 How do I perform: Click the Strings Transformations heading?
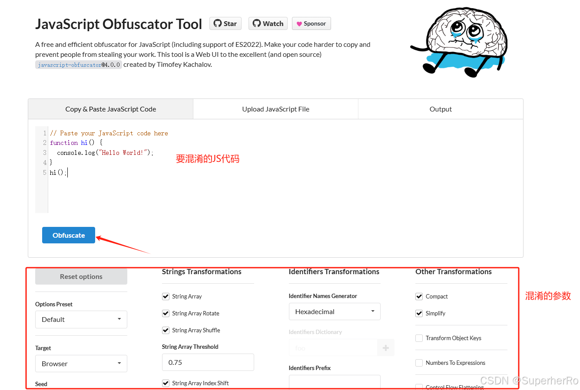click(202, 272)
